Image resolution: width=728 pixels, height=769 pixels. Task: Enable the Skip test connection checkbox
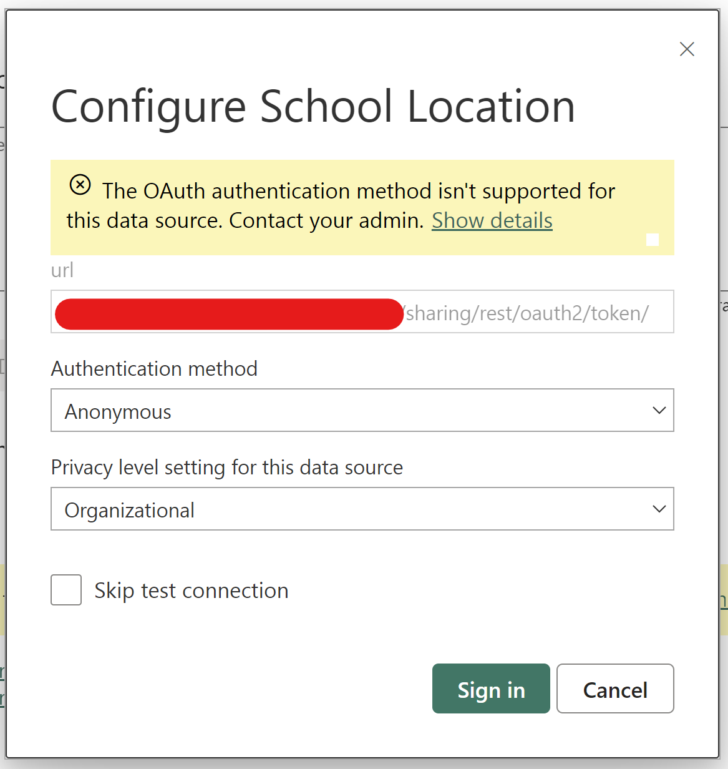click(66, 590)
